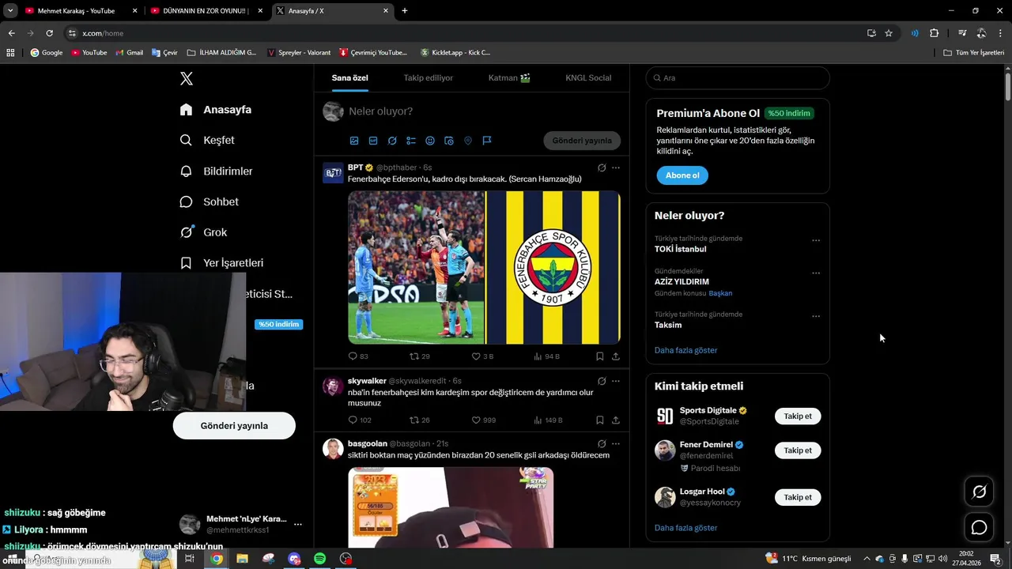Viewport: 1012px width, 569px height.
Task: Switch to Mehmet Karakaş YouTube browser tab
Action: tap(81, 11)
